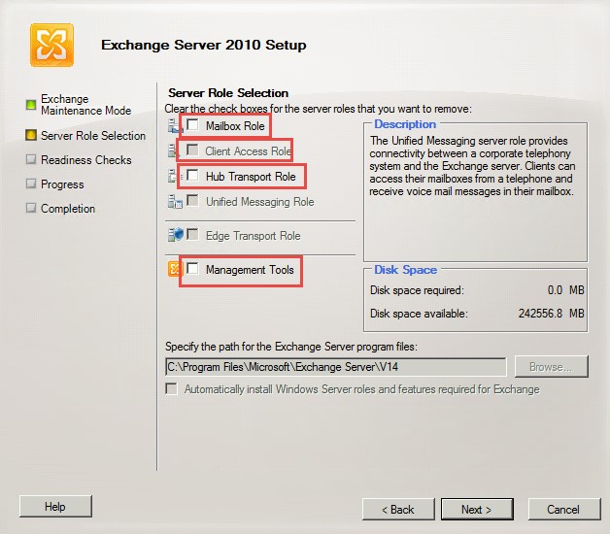Image resolution: width=610 pixels, height=534 pixels.
Task: Toggle the Client Access Role checkbox
Action: (193, 151)
